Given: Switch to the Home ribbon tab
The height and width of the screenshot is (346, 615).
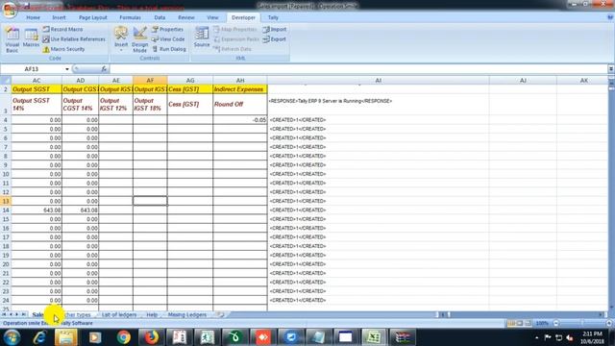Looking at the screenshot, I should pos(33,17).
